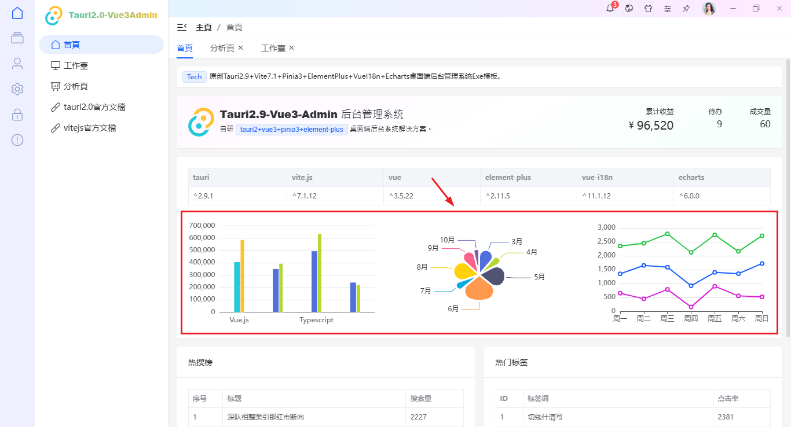Click the 深队相整类引那红市断向 row title

coord(266,417)
